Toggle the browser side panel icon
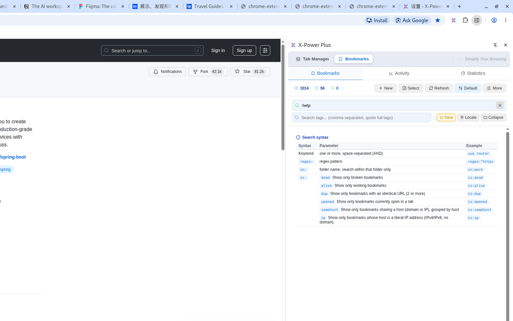Image resolution: width=513 pixels, height=321 pixels. pyautogui.click(x=477, y=20)
